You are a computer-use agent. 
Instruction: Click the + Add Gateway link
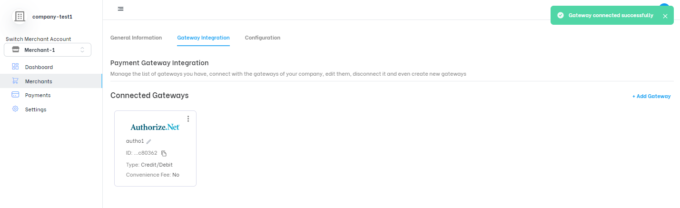[651, 96]
